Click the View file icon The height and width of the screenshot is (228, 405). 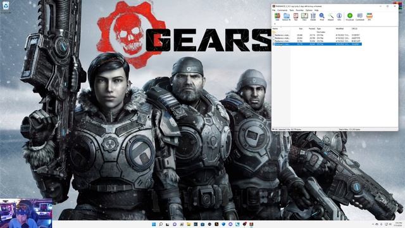[304, 17]
